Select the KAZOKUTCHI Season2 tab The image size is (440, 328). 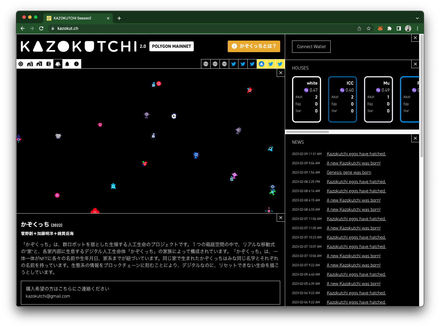pos(78,18)
